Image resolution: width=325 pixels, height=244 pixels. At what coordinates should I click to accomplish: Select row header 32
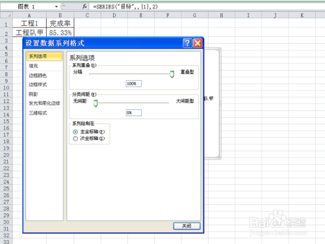6,236
